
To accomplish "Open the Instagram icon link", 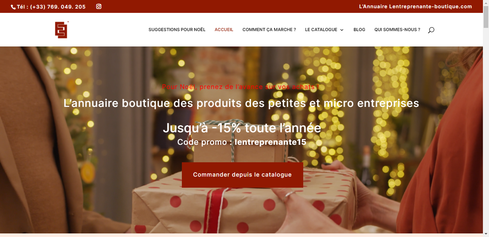I will tap(99, 6).
